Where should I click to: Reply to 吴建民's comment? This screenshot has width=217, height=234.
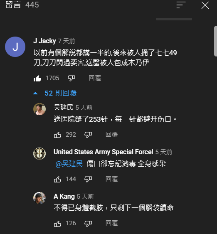112,135
